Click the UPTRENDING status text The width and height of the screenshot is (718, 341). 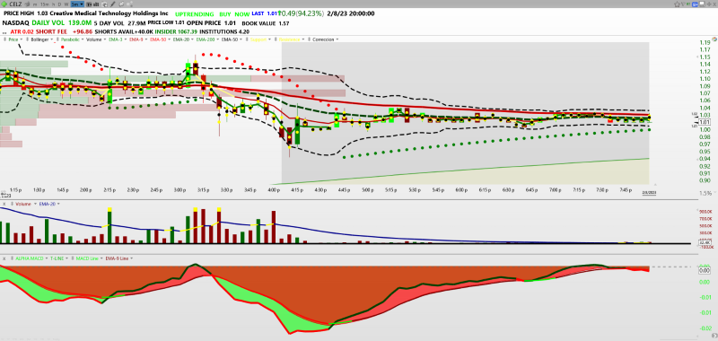[194, 13]
